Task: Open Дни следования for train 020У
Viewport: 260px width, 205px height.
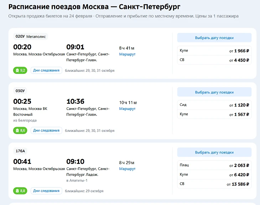Action: [x=46, y=70]
